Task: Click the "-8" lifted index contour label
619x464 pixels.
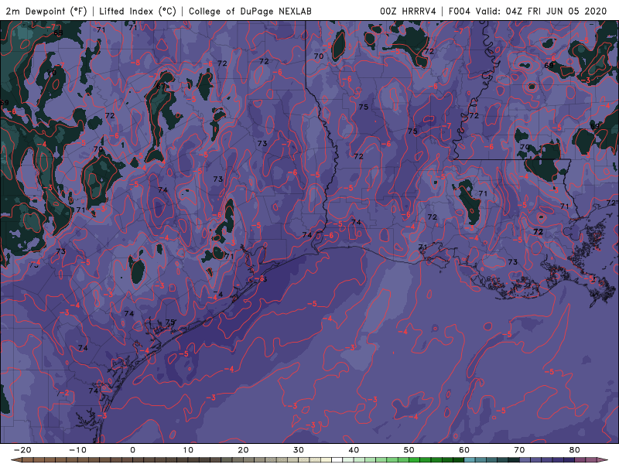Action: click(x=135, y=63)
